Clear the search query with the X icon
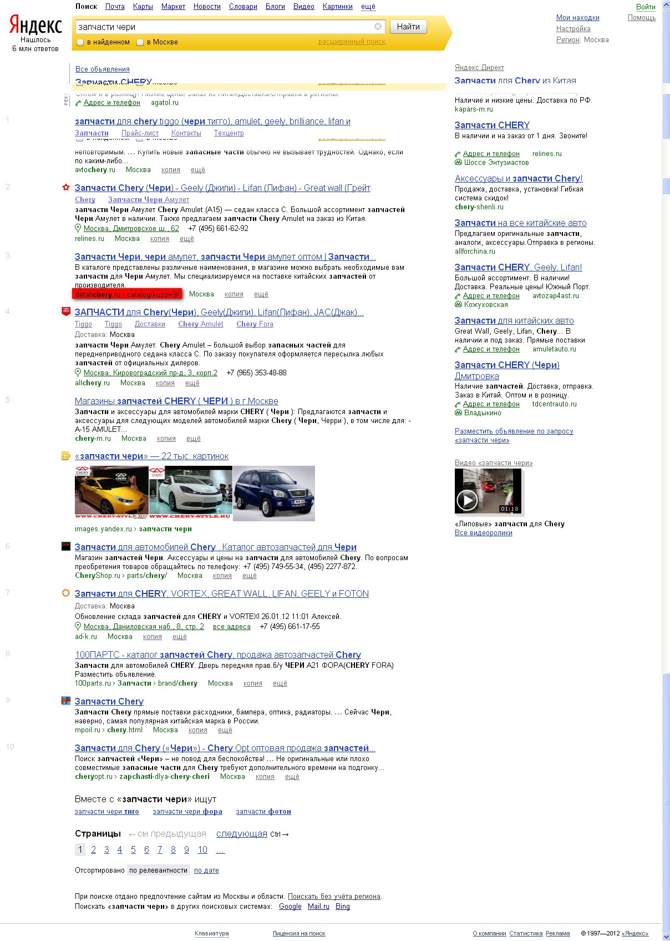Image resolution: width=670 pixels, height=941 pixels. [x=378, y=27]
